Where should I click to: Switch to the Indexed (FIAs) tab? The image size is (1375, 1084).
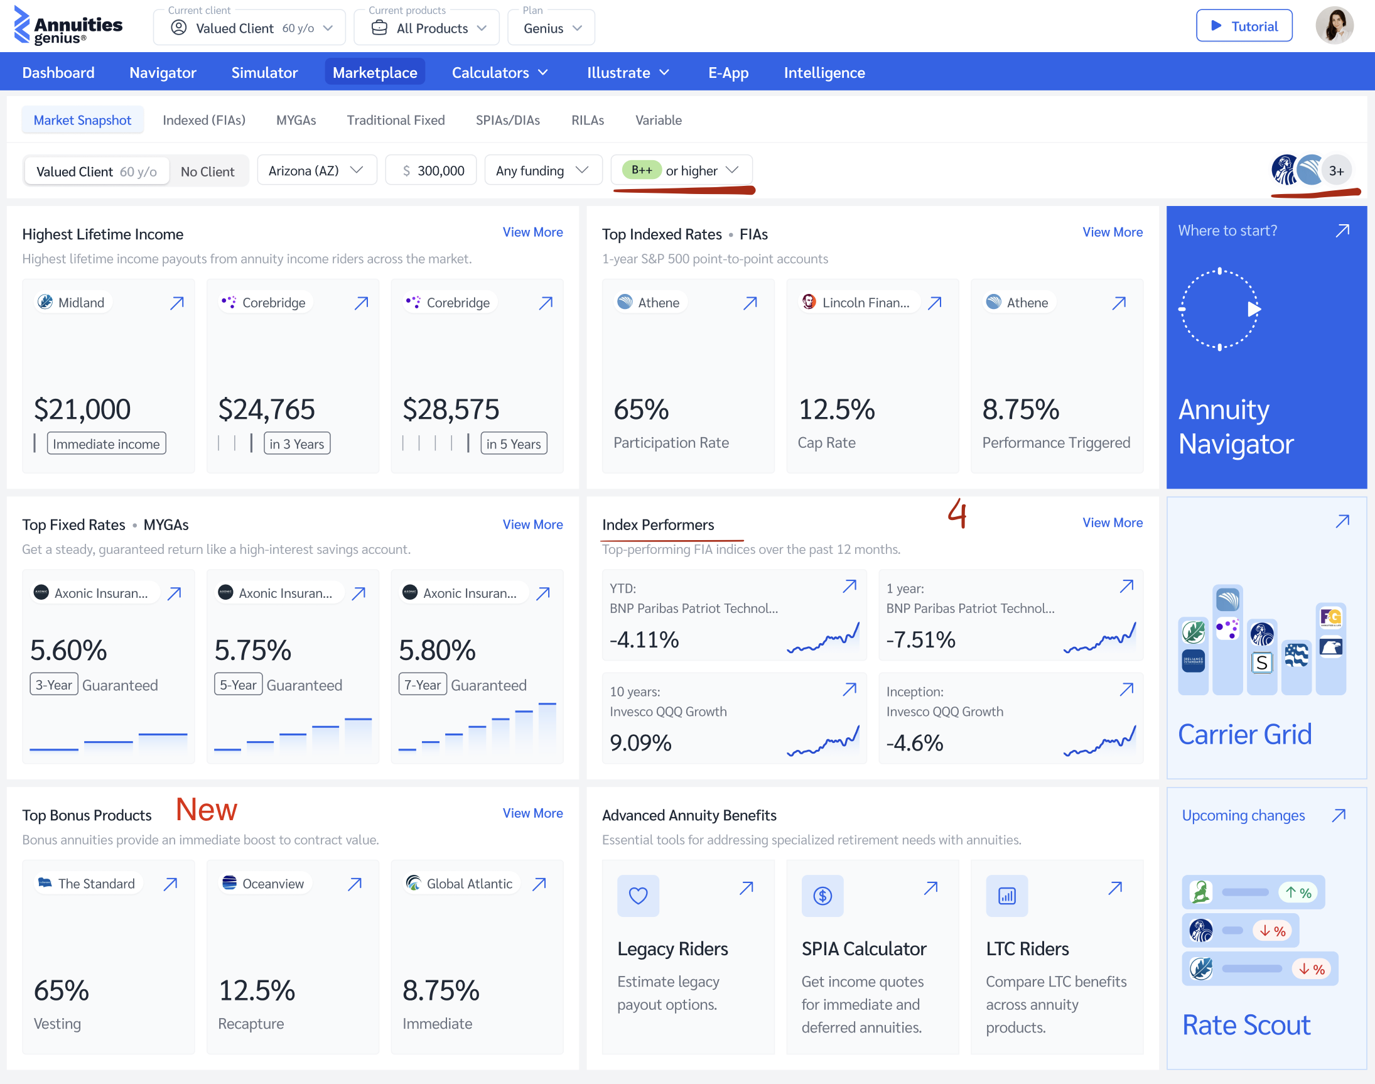coord(203,120)
